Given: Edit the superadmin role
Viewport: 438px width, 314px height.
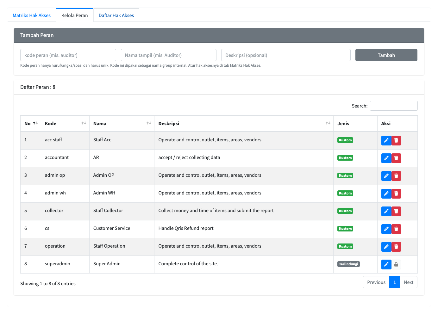Looking at the screenshot, I should 386,264.
